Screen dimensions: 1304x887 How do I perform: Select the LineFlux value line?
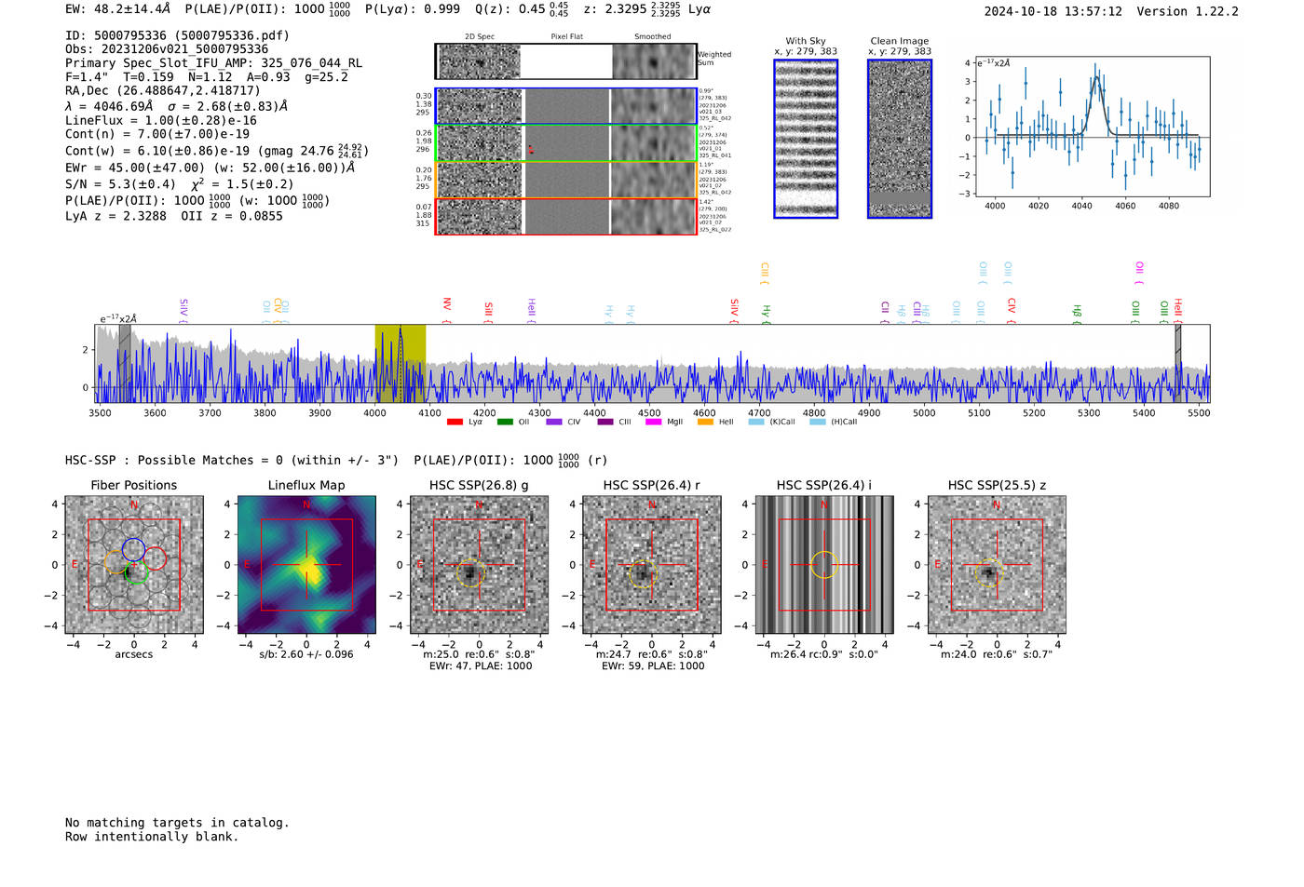161,120
